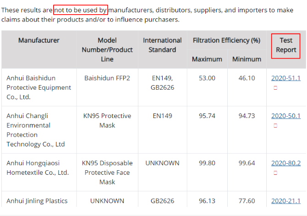The height and width of the screenshot is (216, 307).
Task: Open test report 2020-50.1 link
Action: point(286,116)
